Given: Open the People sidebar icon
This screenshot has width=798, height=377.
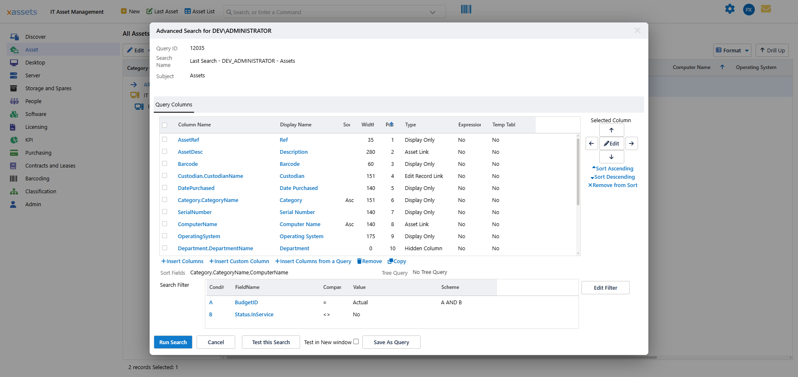Looking at the screenshot, I should (x=14, y=101).
